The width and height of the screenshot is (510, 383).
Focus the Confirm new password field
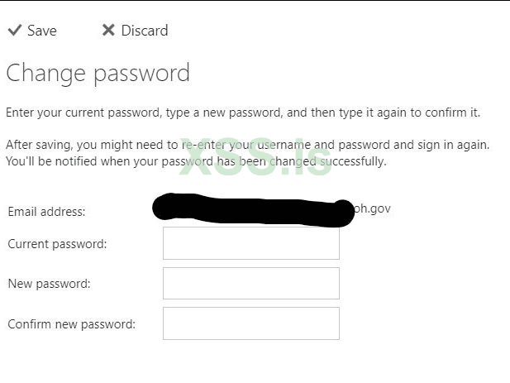tap(250, 323)
